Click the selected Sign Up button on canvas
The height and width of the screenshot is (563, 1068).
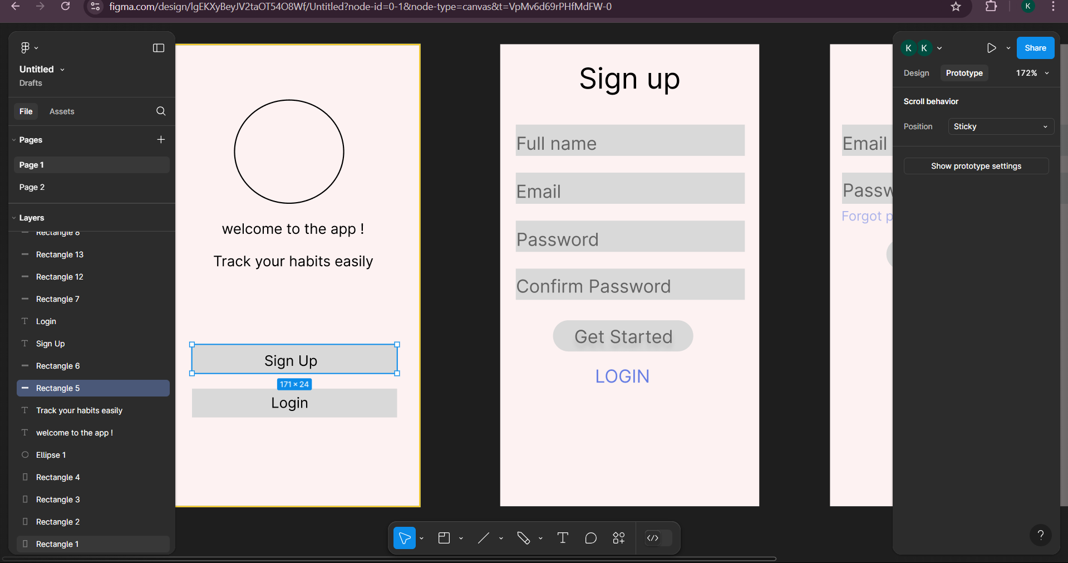pos(294,359)
